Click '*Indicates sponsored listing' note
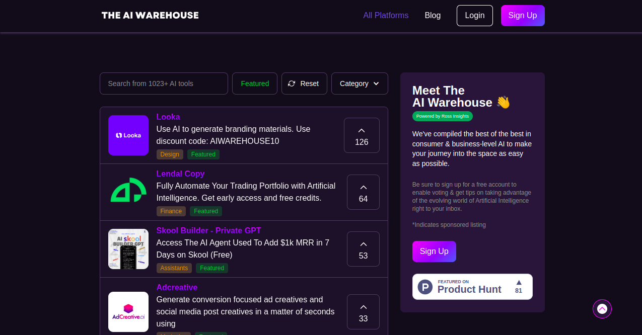This screenshot has height=335, width=642. click(x=449, y=225)
